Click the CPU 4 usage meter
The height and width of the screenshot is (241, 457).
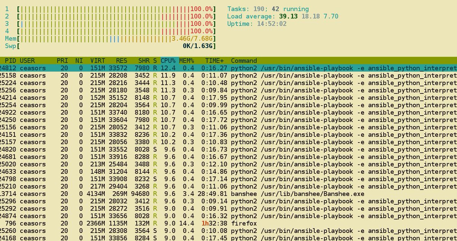pos(110,31)
